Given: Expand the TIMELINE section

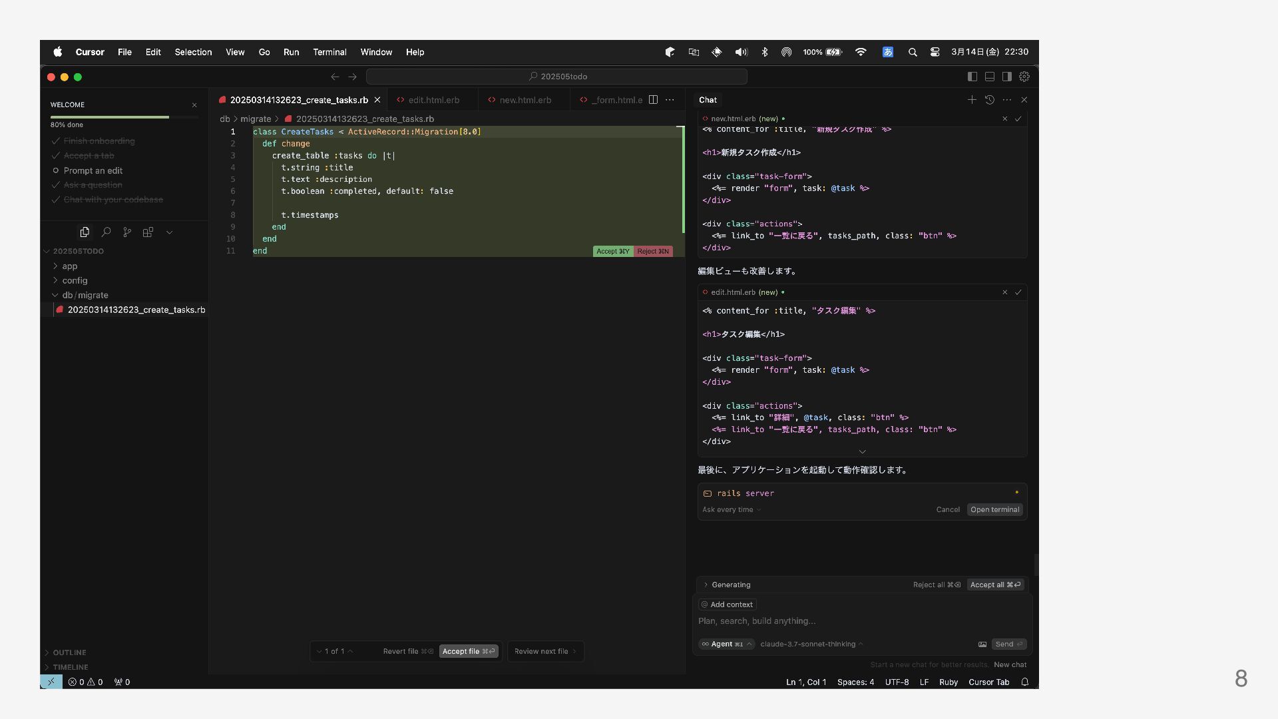Looking at the screenshot, I should (x=71, y=667).
